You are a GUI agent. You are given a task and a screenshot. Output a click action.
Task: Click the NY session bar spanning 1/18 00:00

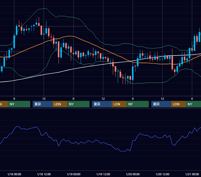click(19, 104)
